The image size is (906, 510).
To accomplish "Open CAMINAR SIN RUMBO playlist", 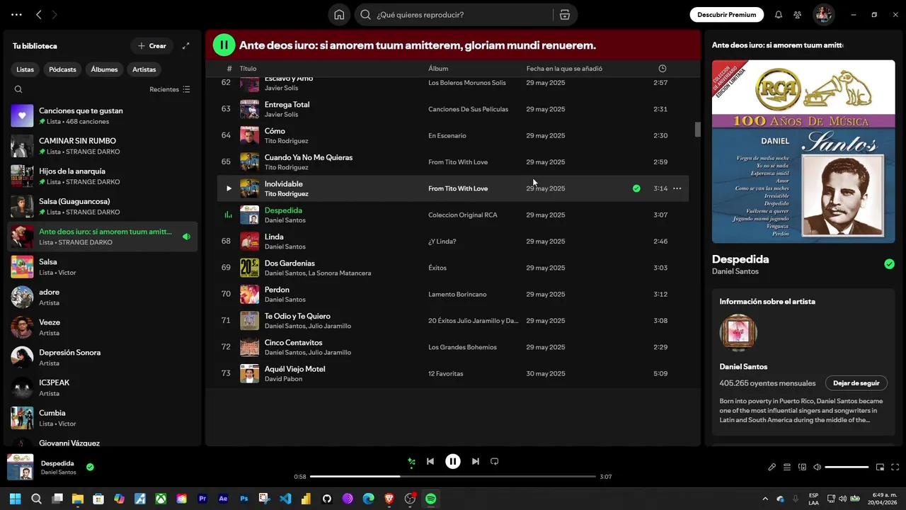I will [x=103, y=146].
